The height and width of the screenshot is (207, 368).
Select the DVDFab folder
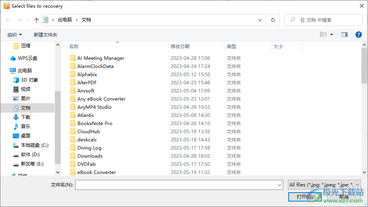click(x=83, y=164)
